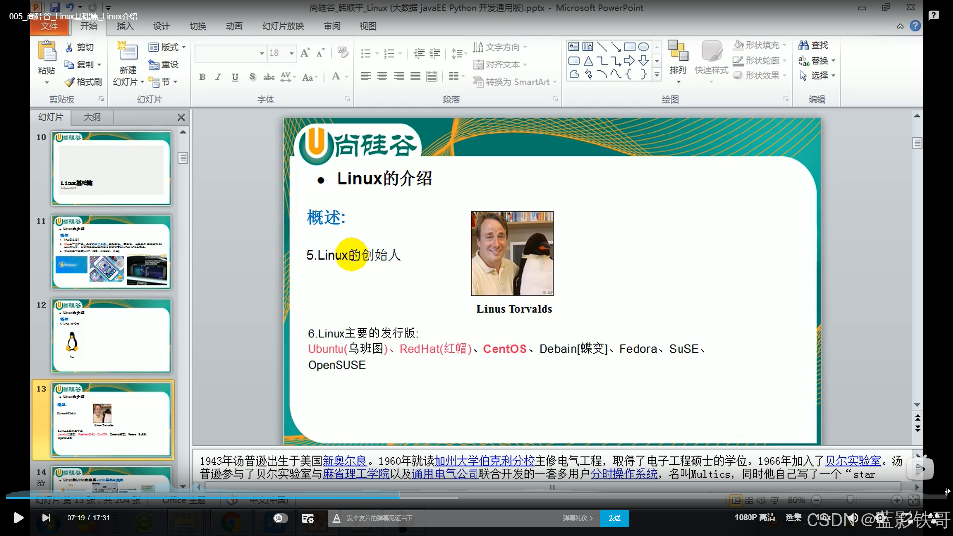Screen dimensions: 953x536
Task: Toggle the danmaku switch in video player
Action: click(x=280, y=518)
